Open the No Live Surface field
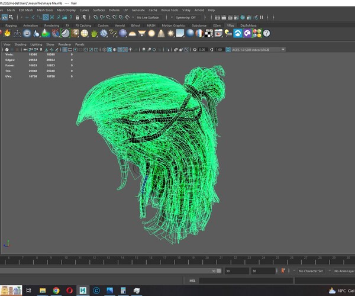Image resolution: width=355 pixels, height=296 pixels. pos(149,17)
